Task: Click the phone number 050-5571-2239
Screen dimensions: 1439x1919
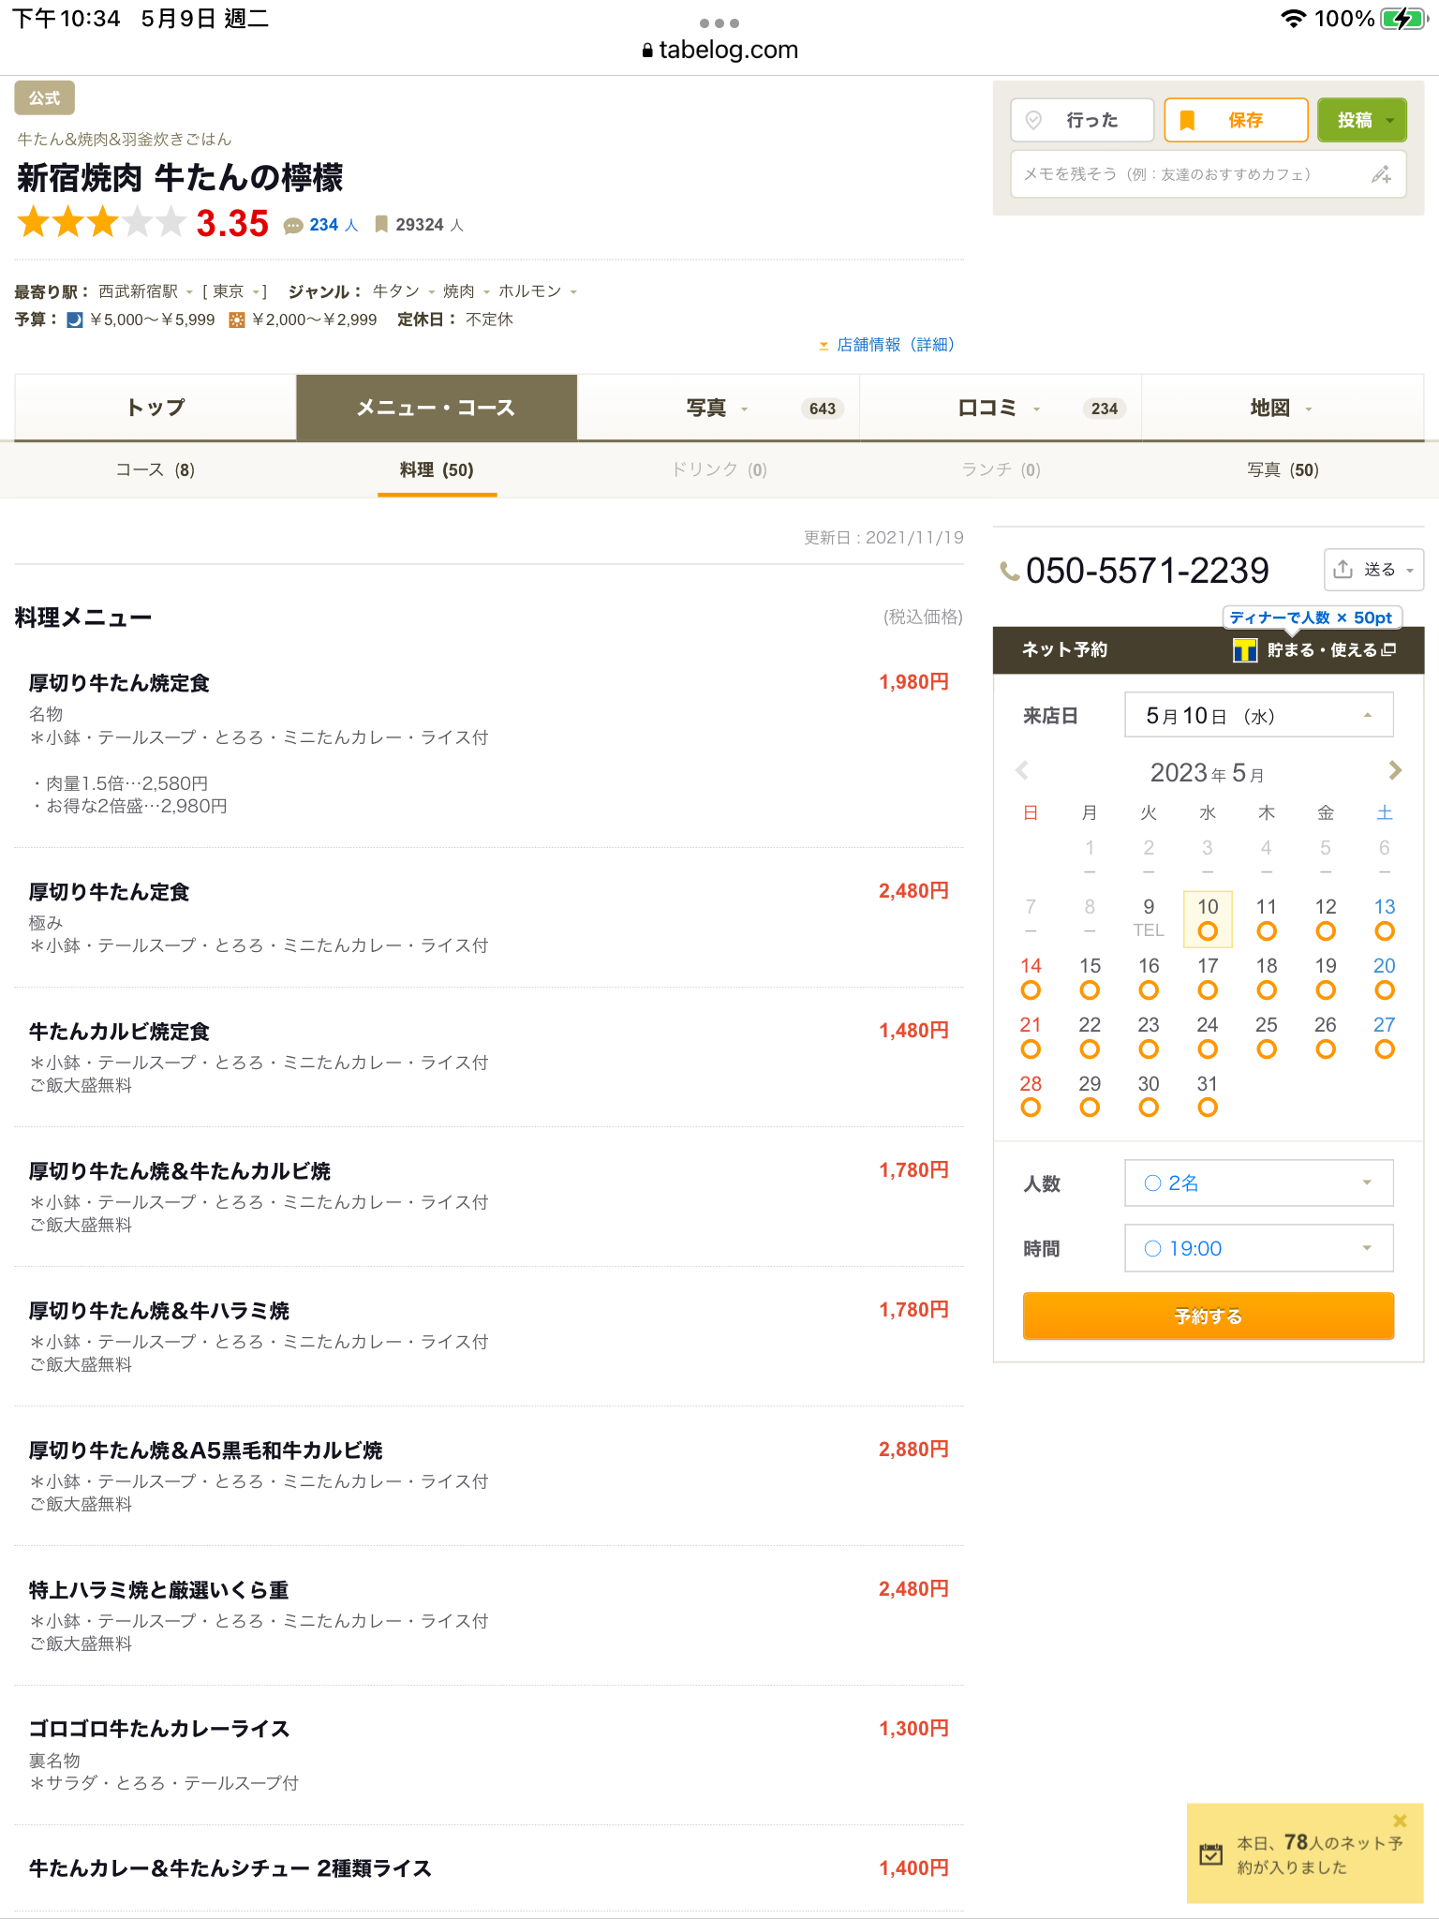Action: (1147, 570)
